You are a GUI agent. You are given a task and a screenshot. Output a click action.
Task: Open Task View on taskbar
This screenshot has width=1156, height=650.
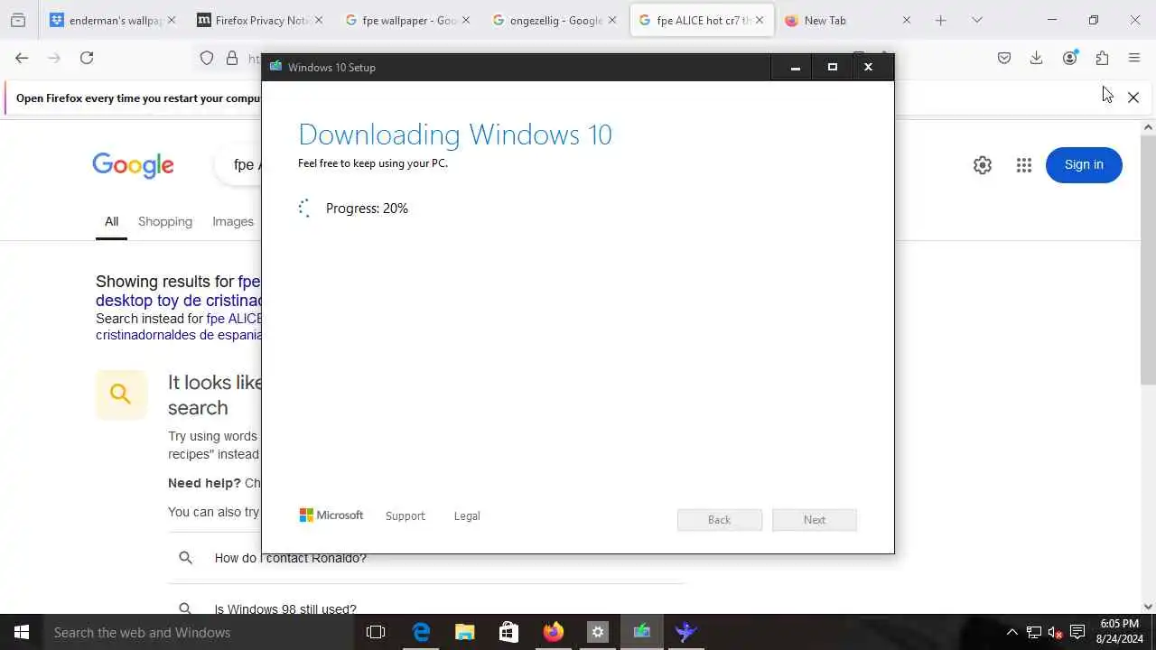[376, 632]
